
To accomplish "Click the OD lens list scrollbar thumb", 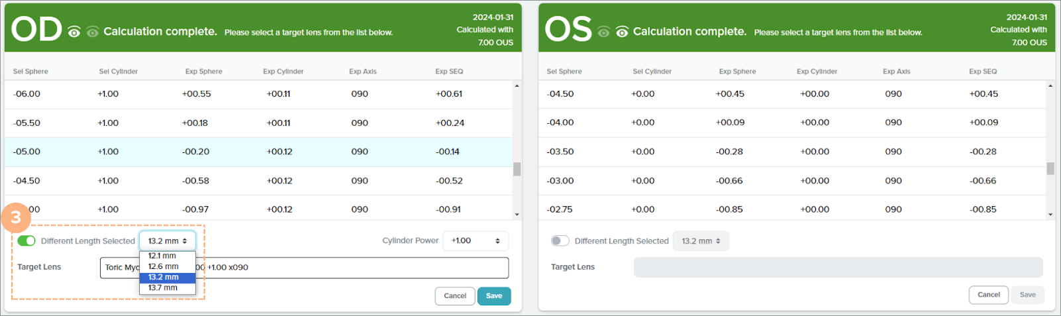I will (x=517, y=170).
